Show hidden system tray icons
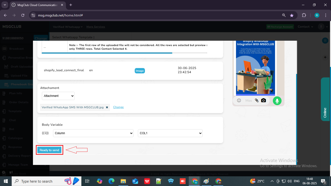This screenshot has width=331, height=186. pyautogui.click(x=272, y=181)
